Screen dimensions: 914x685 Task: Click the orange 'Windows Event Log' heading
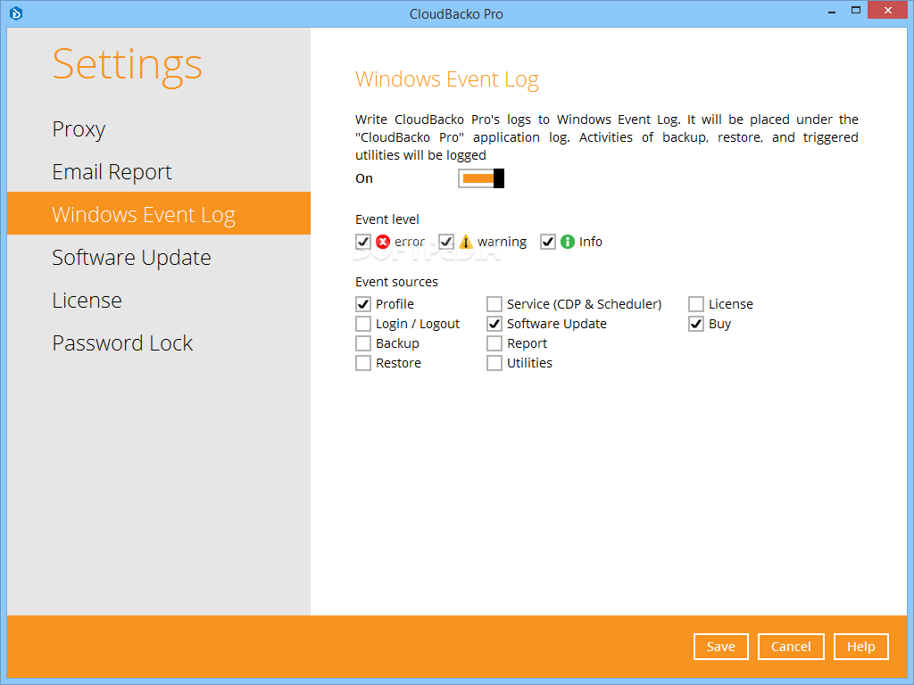[447, 79]
